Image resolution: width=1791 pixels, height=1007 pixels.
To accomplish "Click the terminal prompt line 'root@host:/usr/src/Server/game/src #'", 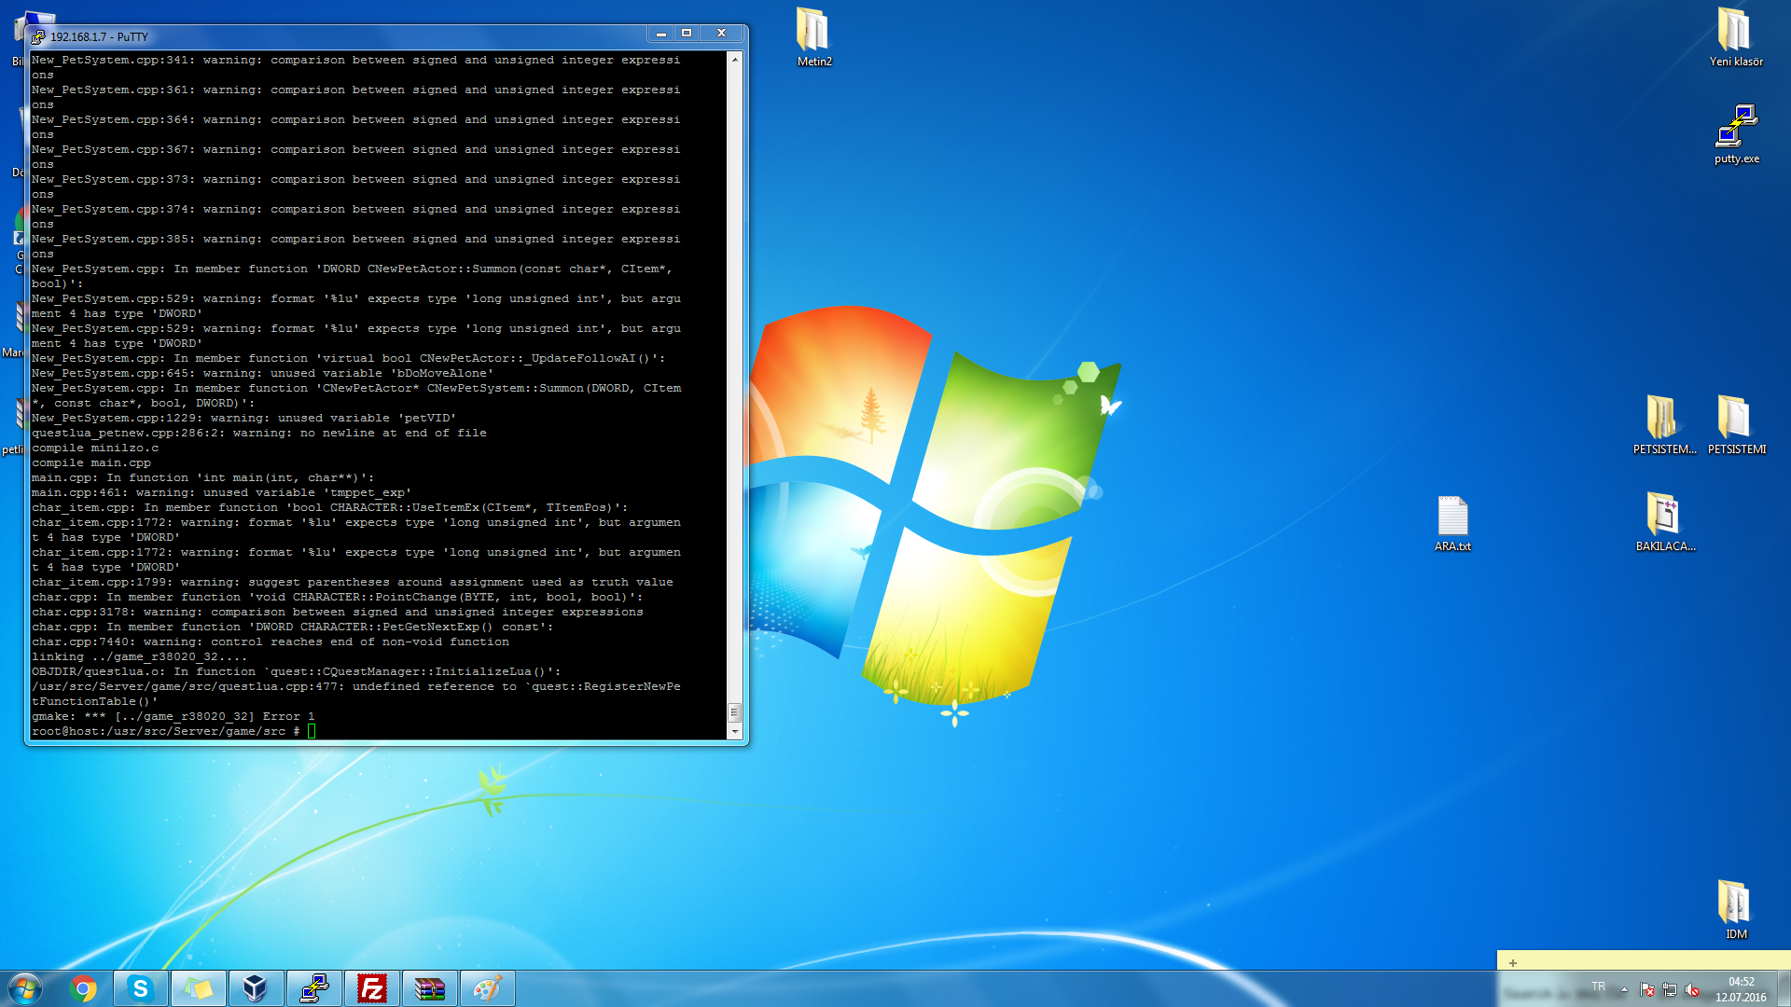I will pyautogui.click(x=166, y=731).
